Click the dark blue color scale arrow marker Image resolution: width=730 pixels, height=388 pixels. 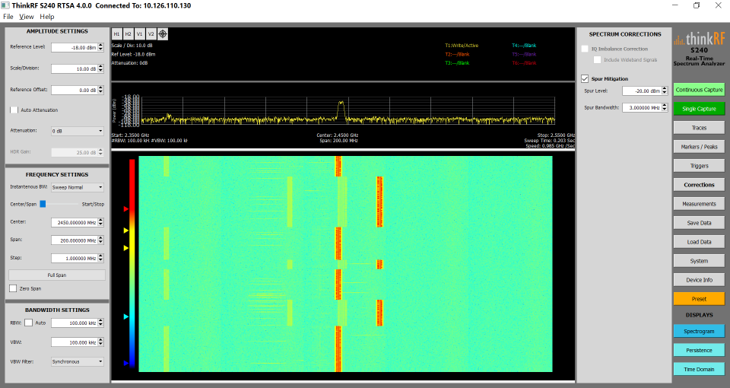tap(125, 363)
